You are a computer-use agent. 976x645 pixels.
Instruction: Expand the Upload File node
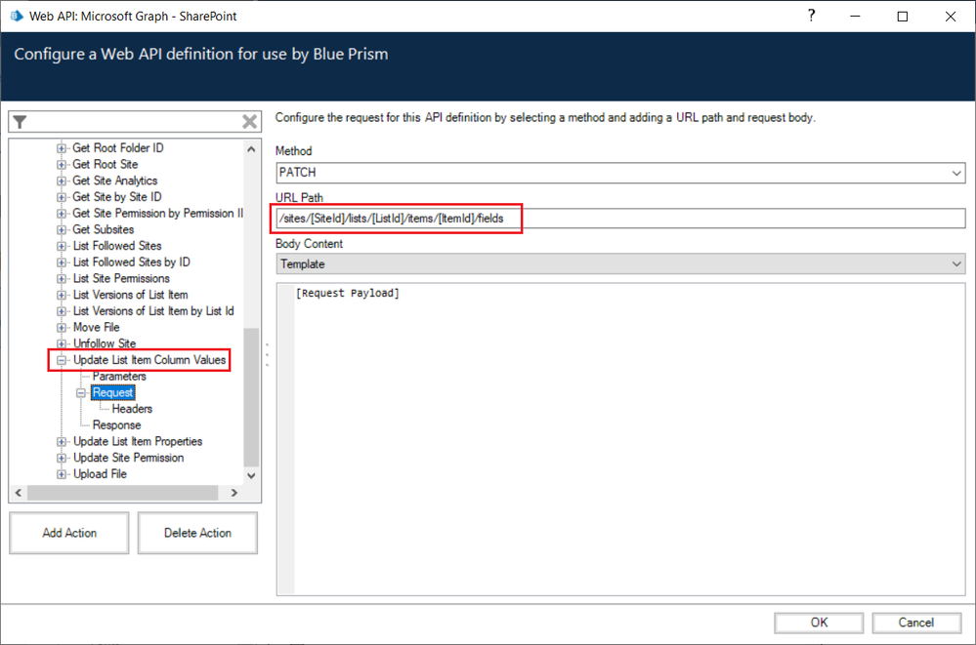tap(61, 474)
